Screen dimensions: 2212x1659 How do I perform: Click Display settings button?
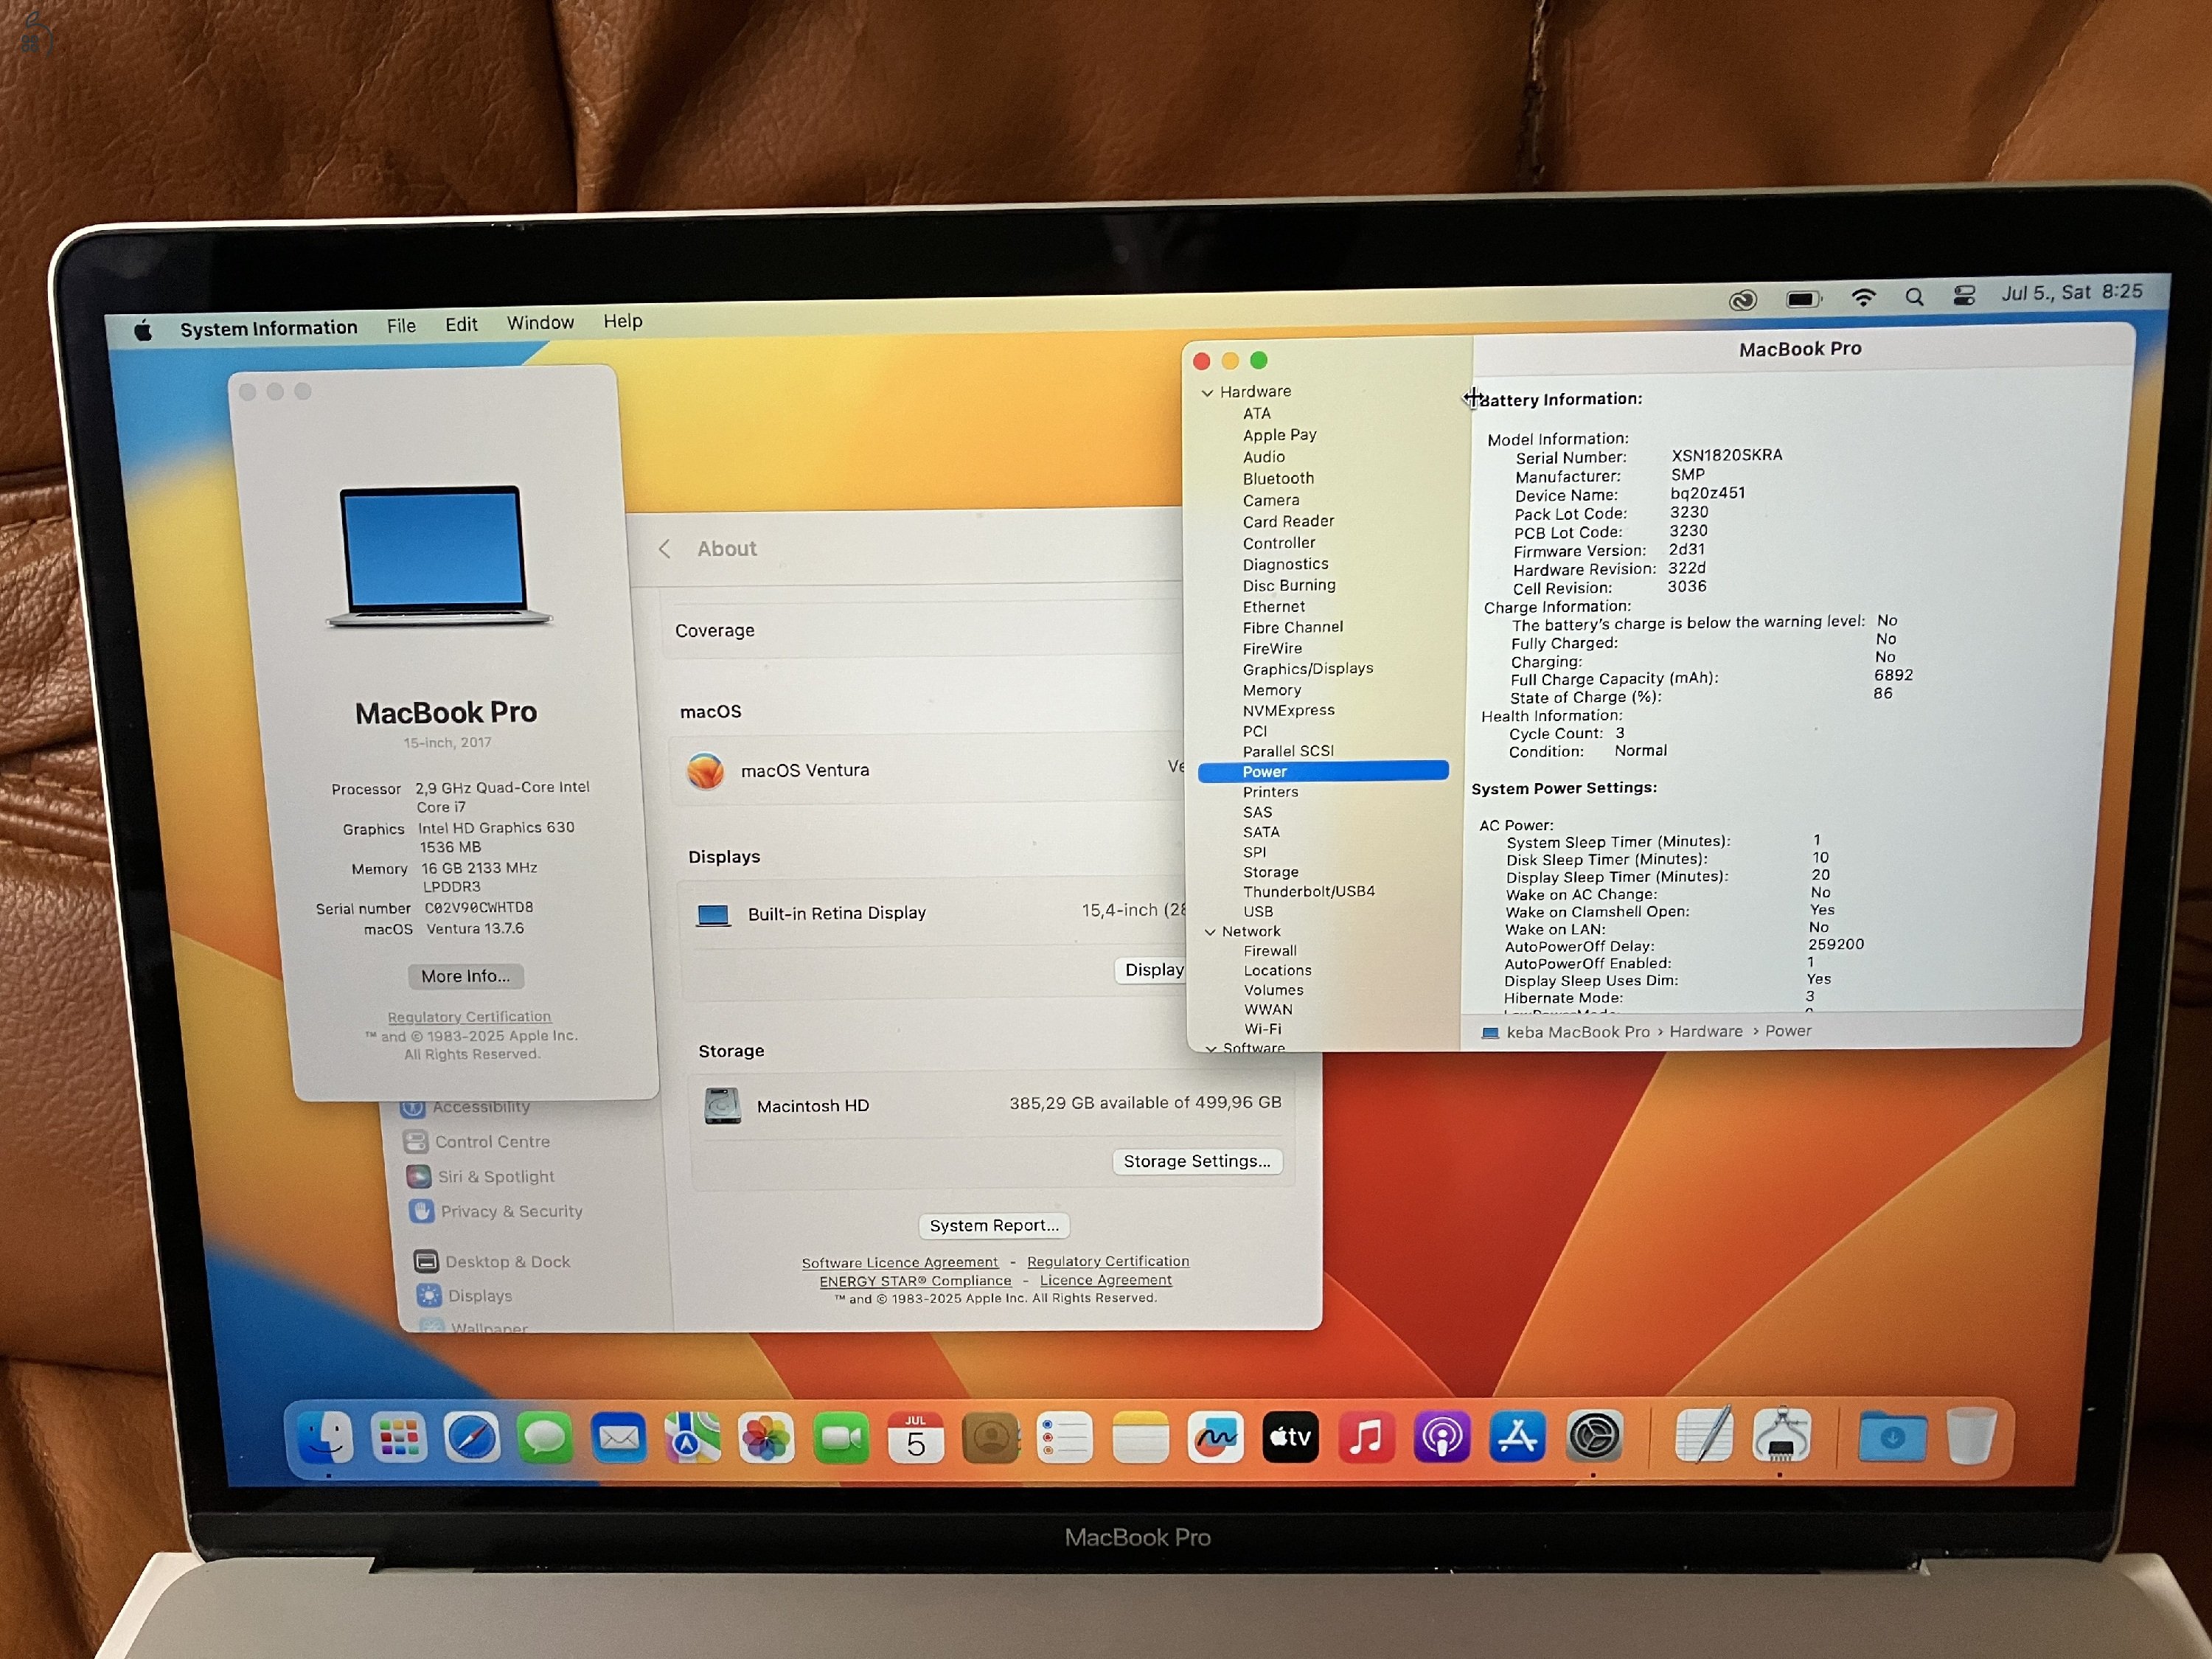(x=1151, y=970)
